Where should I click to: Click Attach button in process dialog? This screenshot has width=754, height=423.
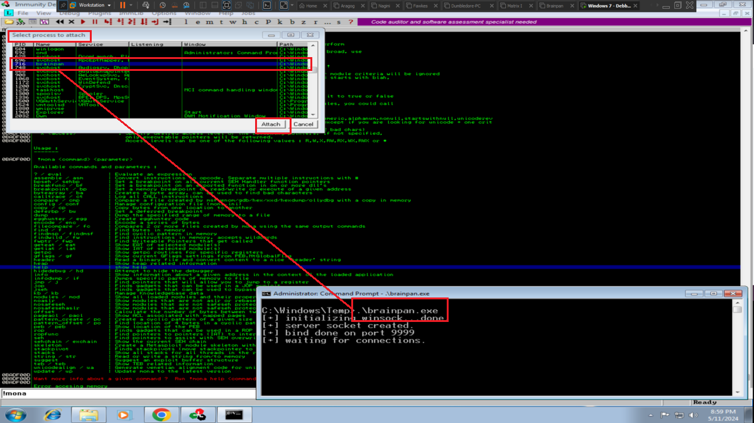click(x=271, y=124)
